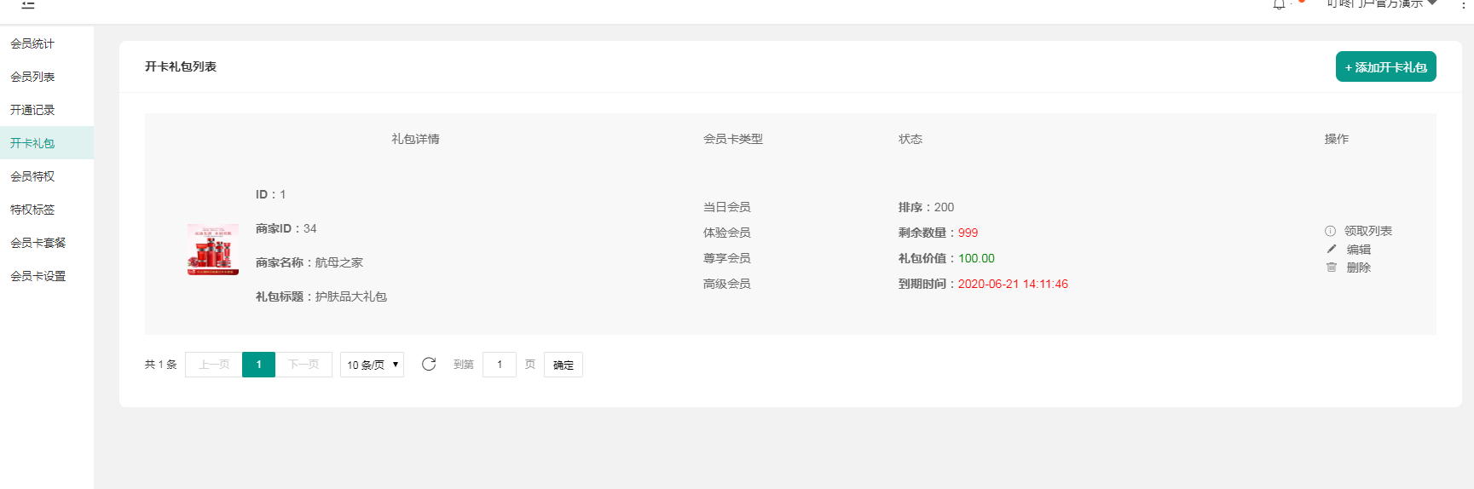The image size is (1474, 489).
Task: Navigate to 特权标签 in the sidebar
Action: click(x=32, y=210)
